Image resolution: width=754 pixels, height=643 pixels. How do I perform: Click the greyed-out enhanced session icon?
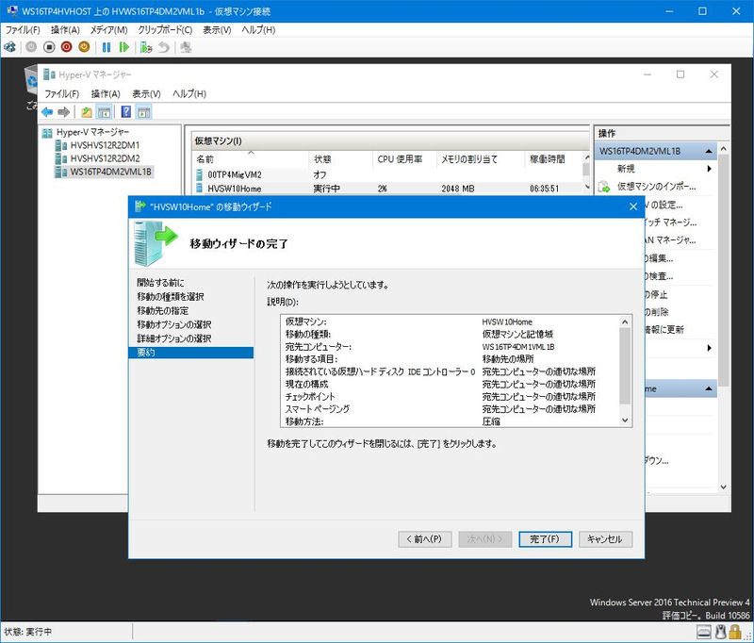(x=186, y=47)
